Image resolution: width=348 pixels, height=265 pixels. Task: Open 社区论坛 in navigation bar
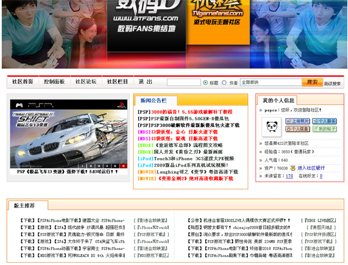coord(86,82)
